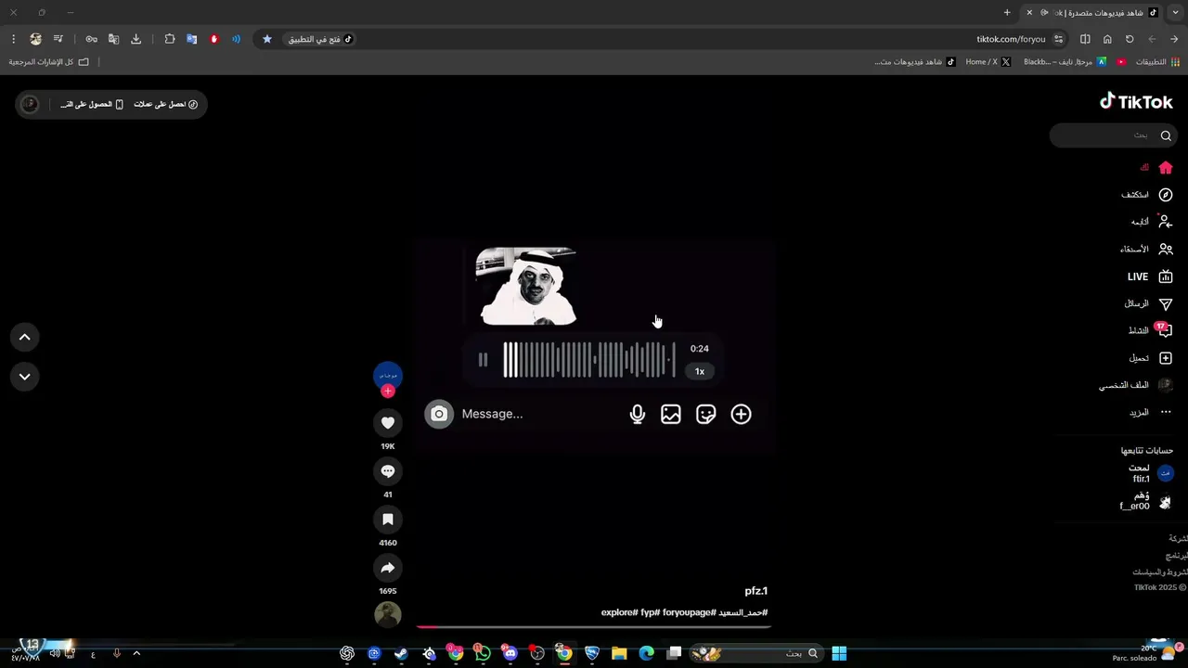Open the Apps bookmark shortcut
This screenshot has height=668, width=1188.
[1158, 62]
